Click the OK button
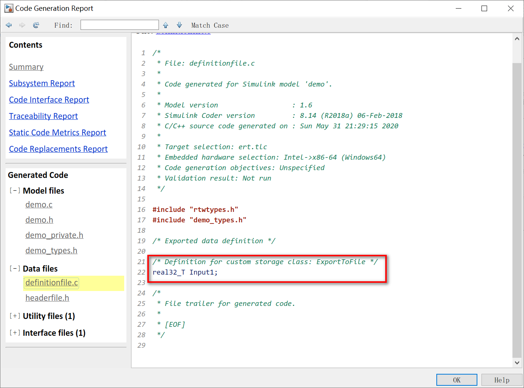The height and width of the screenshot is (388, 524). point(457,380)
